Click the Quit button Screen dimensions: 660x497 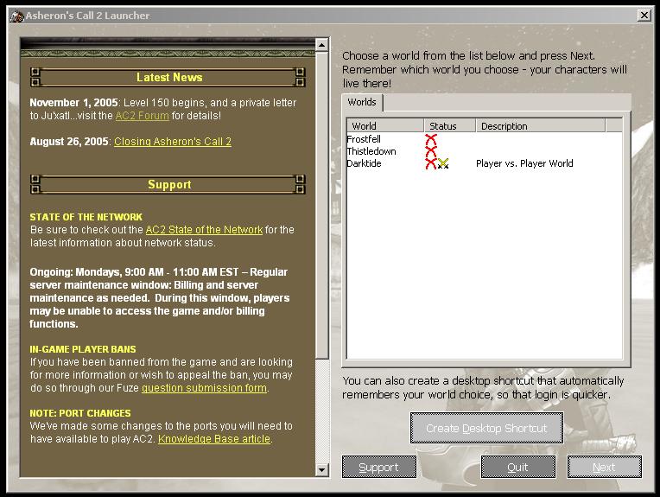tap(517, 467)
